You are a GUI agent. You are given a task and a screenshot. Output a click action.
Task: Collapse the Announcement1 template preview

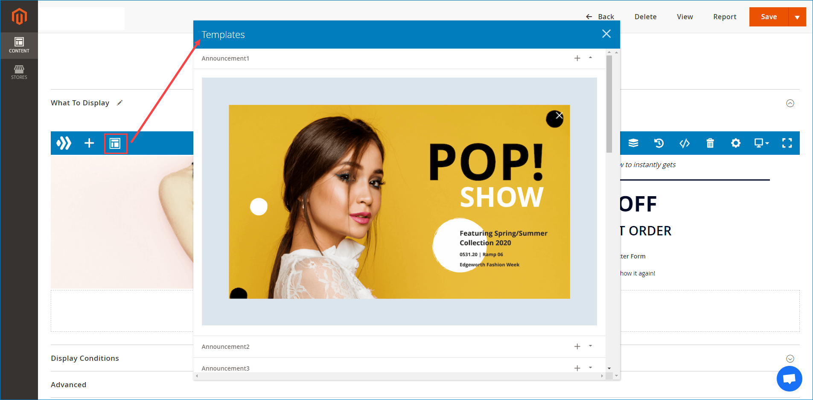click(591, 57)
